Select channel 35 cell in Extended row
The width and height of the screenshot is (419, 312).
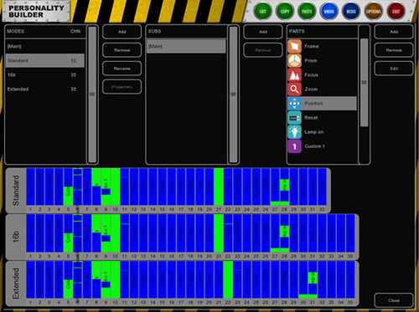pyautogui.click(x=350, y=279)
